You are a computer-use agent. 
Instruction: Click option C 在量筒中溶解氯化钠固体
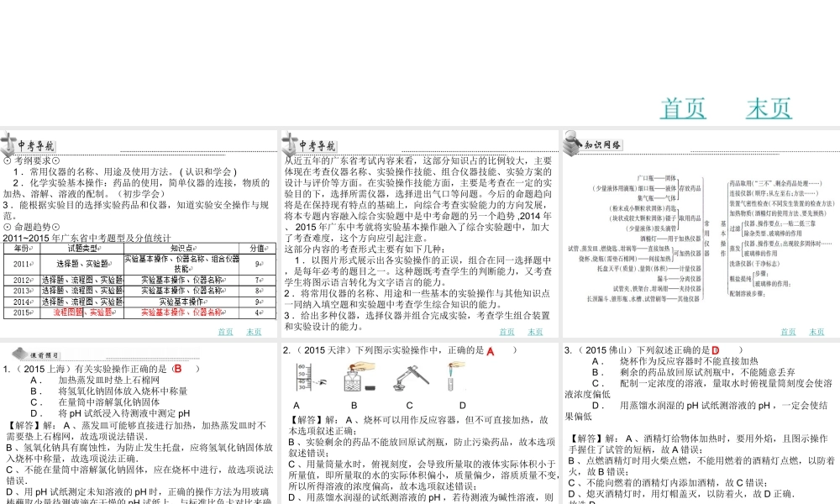(x=95, y=402)
